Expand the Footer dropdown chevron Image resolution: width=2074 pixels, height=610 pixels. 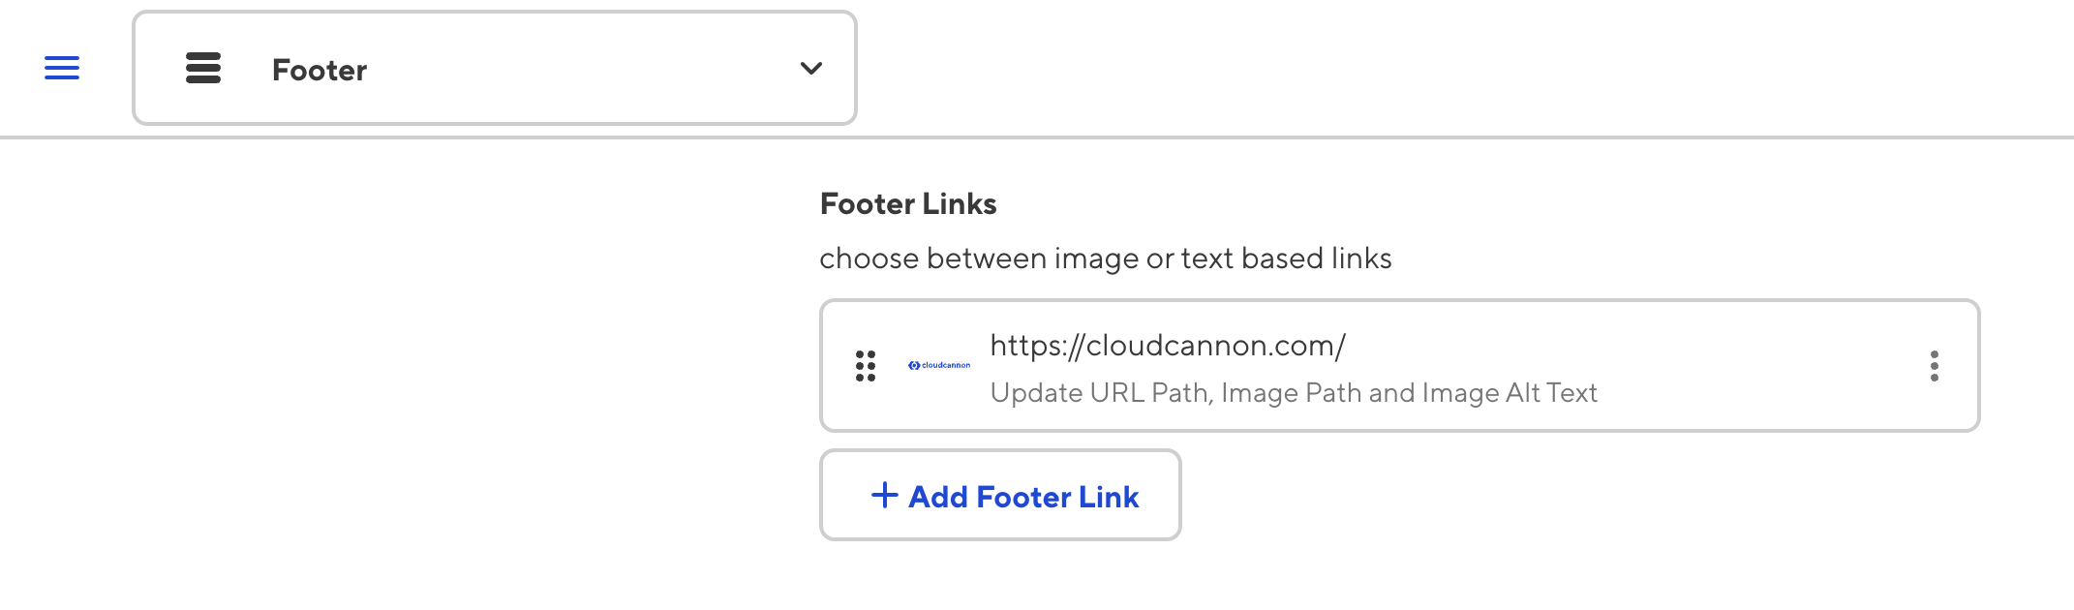pyautogui.click(x=810, y=69)
